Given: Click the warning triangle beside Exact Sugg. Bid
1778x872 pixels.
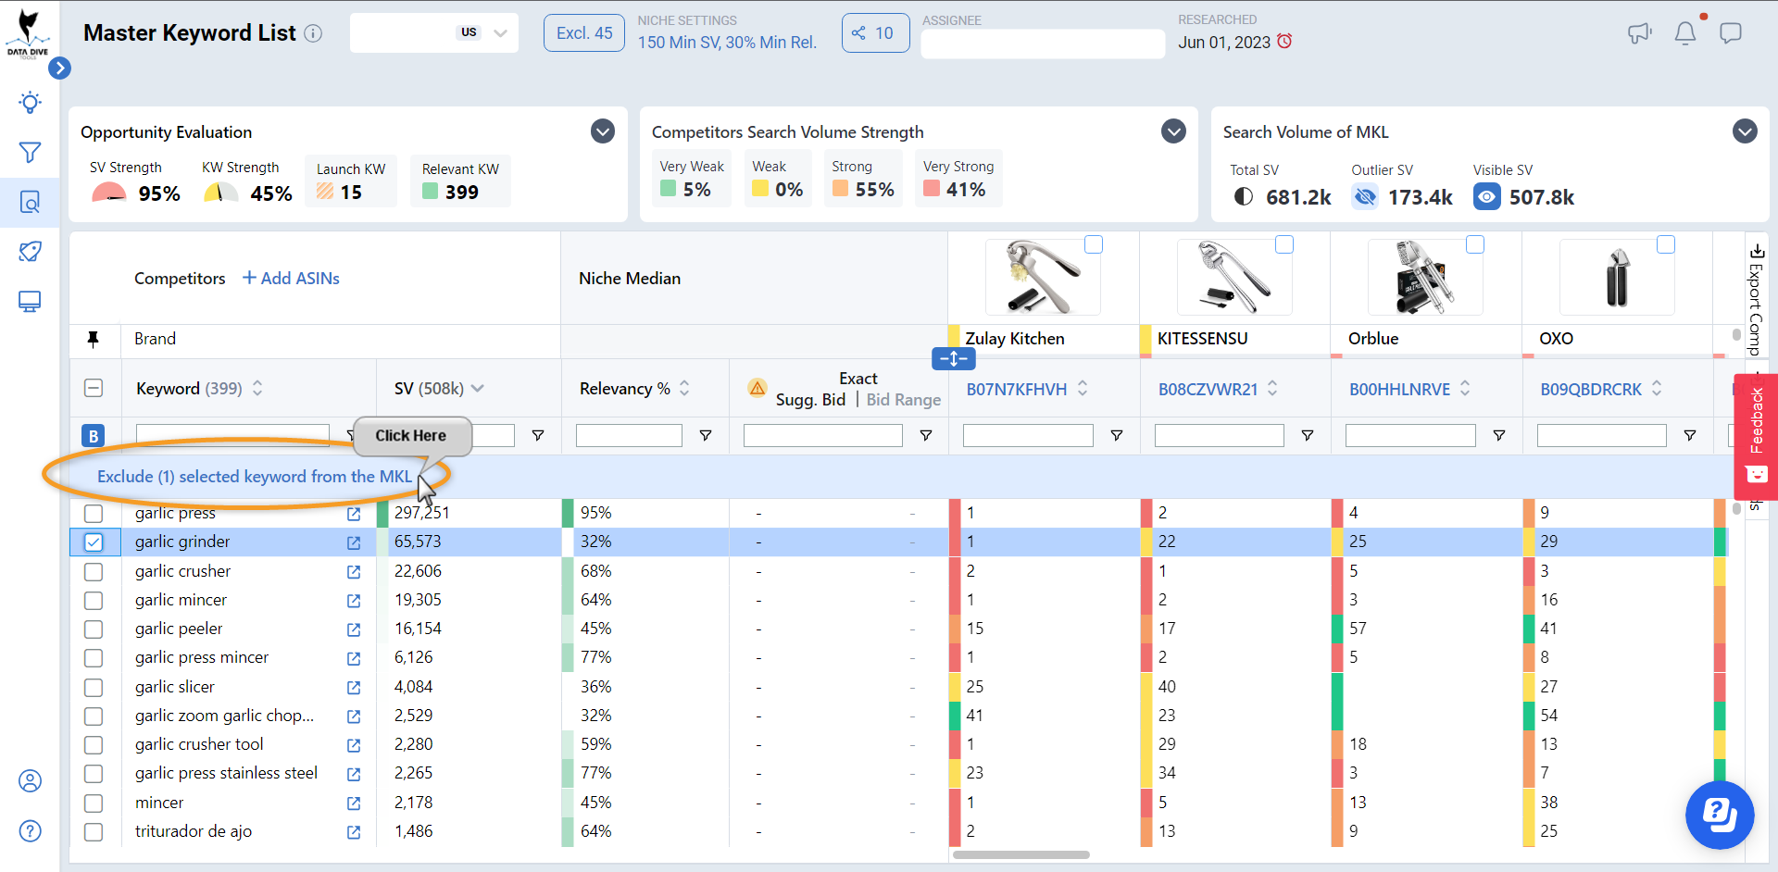Looking at the screenshot, I should point(758,388).
